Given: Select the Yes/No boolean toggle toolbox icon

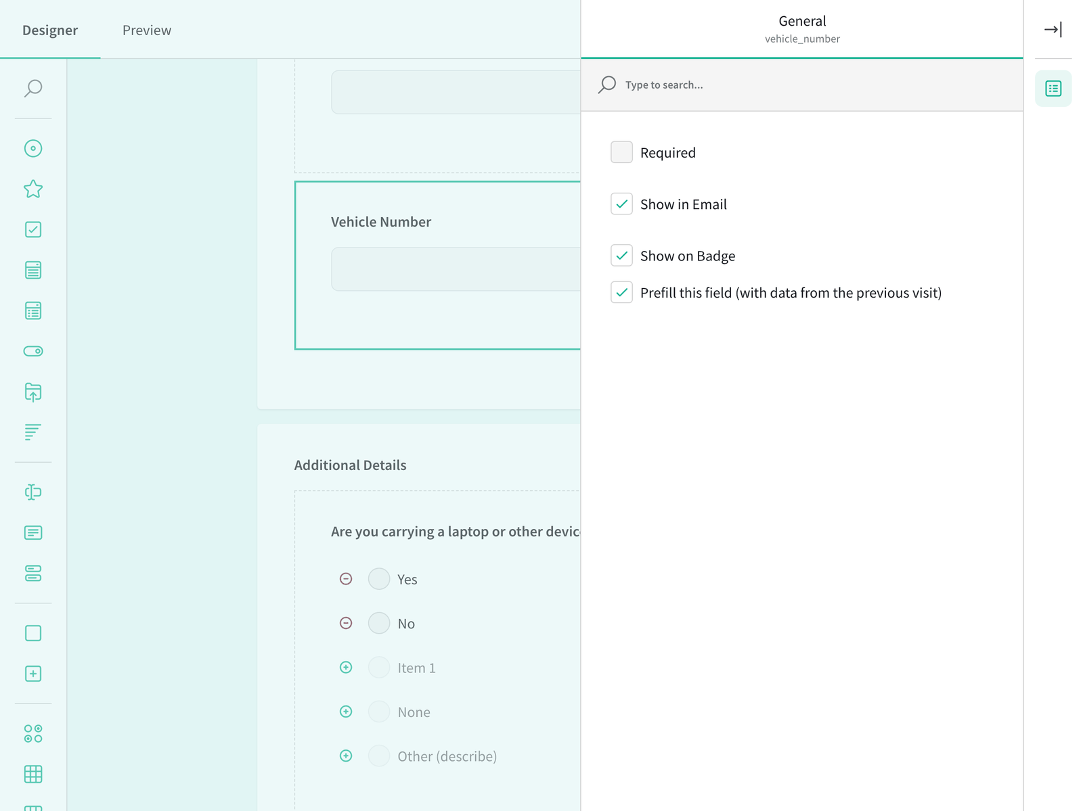Looking at the screenshot, I should (33, 351).
